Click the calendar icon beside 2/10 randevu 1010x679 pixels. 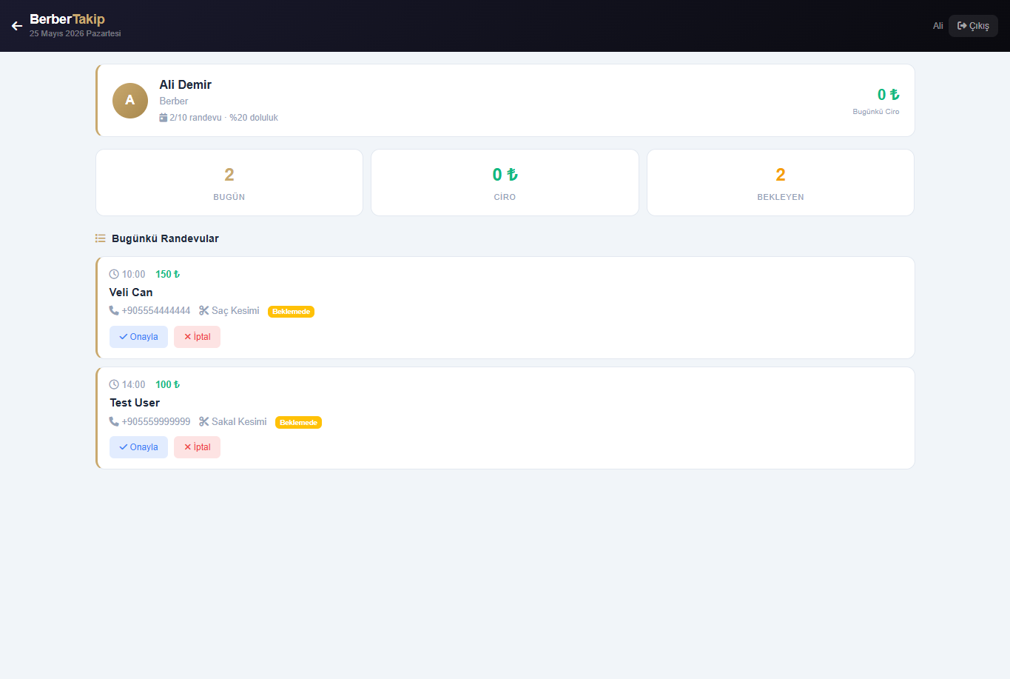[x=164, y=117]
